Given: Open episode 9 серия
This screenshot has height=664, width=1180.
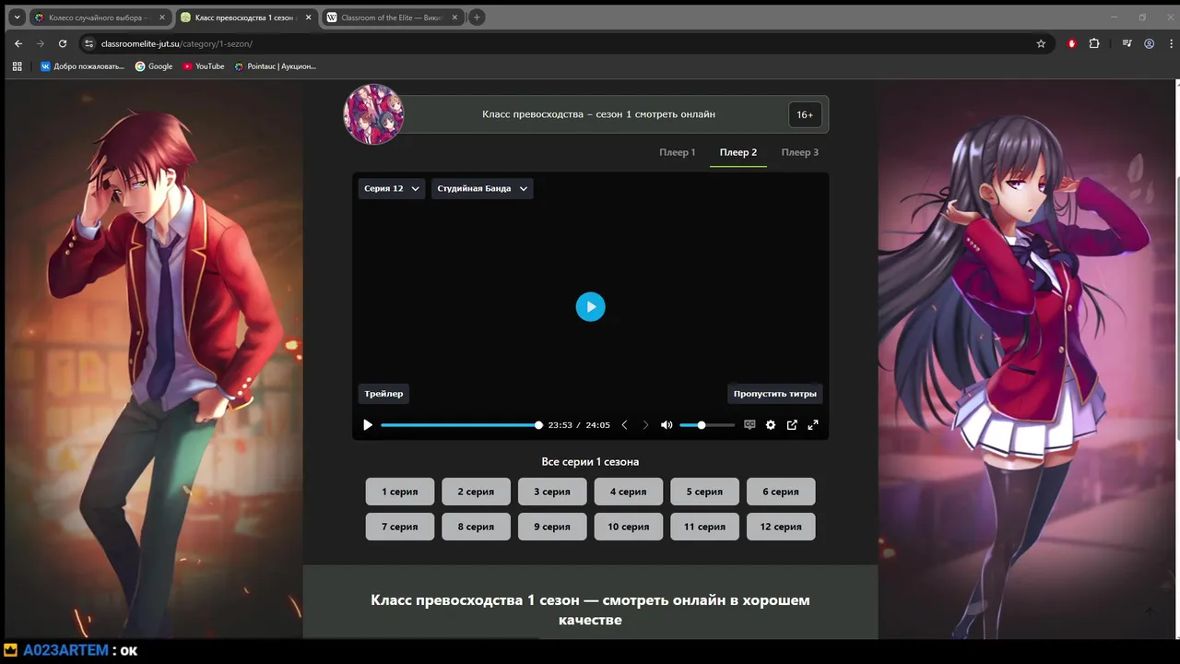Looking at the screenshot, I should click(552, 527).
